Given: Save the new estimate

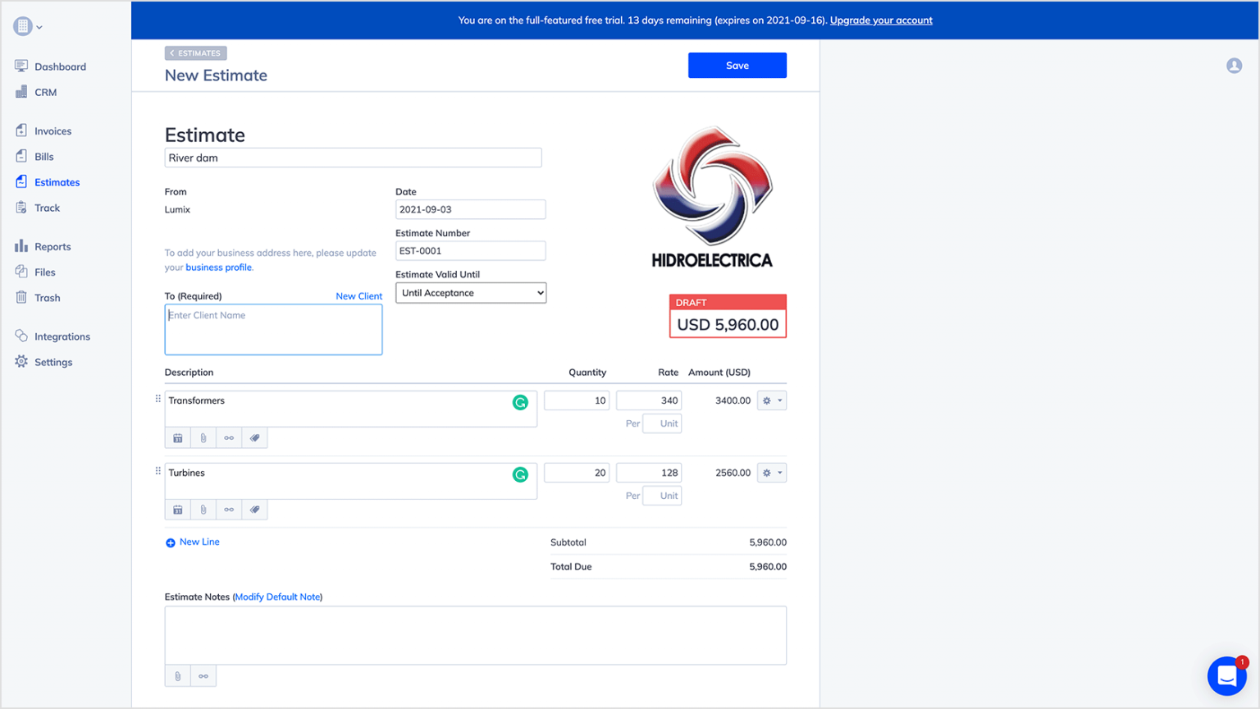Looking at the screenshot, I should coord(736,66).
